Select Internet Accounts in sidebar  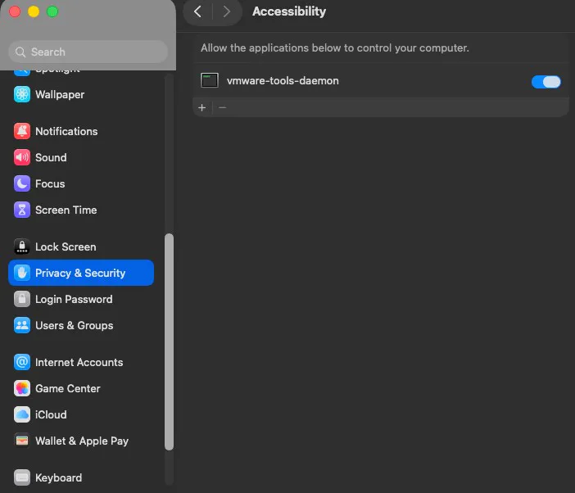79,362
